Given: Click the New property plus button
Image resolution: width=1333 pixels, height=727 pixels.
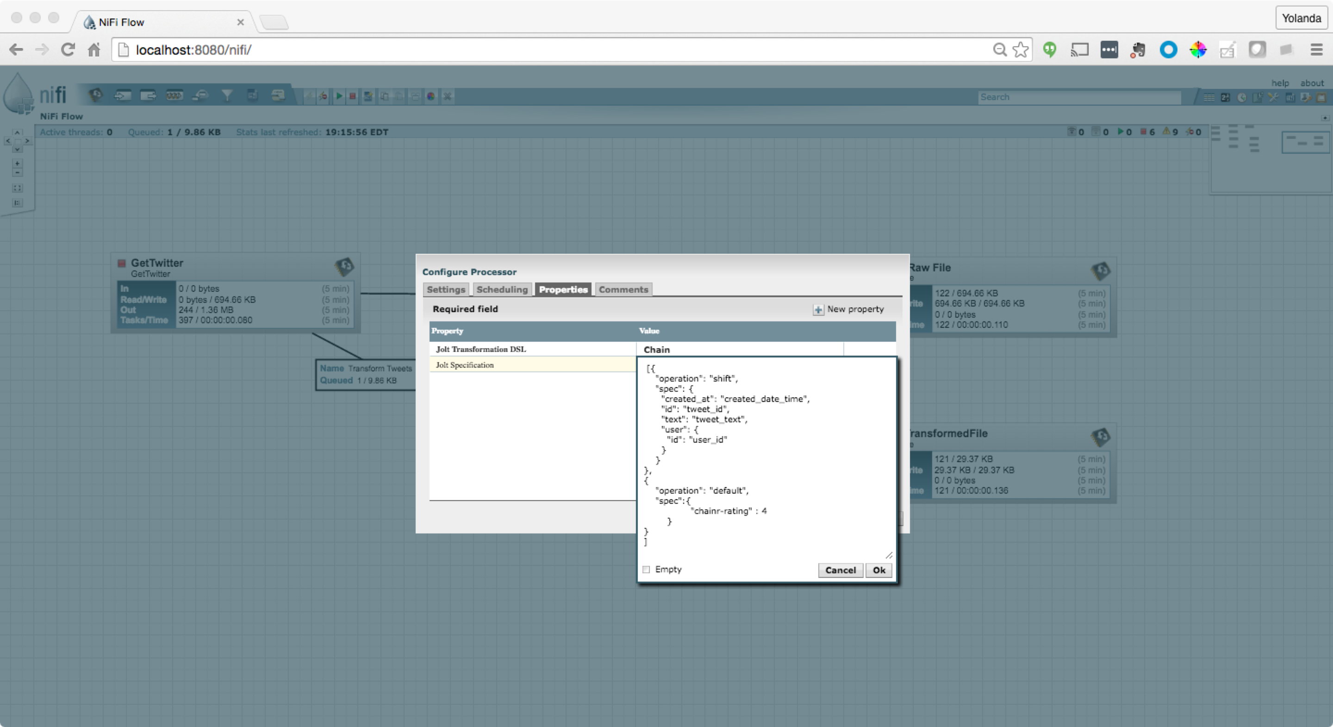Looking at the screenshot, I should (x=818, y=310).
